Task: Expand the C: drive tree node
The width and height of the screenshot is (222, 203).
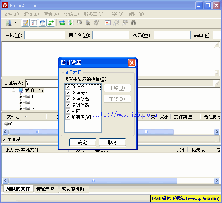Action: coord(20,96)
